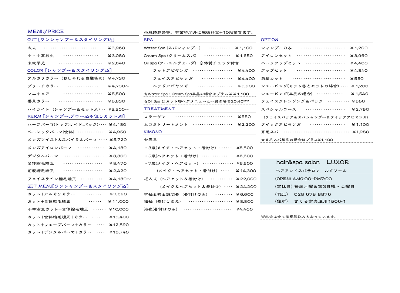Click the SET MENU section header

(78, 186)
